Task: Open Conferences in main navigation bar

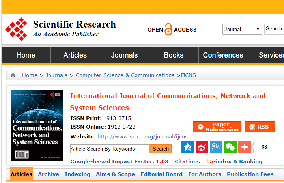Action: click(223, 55)
